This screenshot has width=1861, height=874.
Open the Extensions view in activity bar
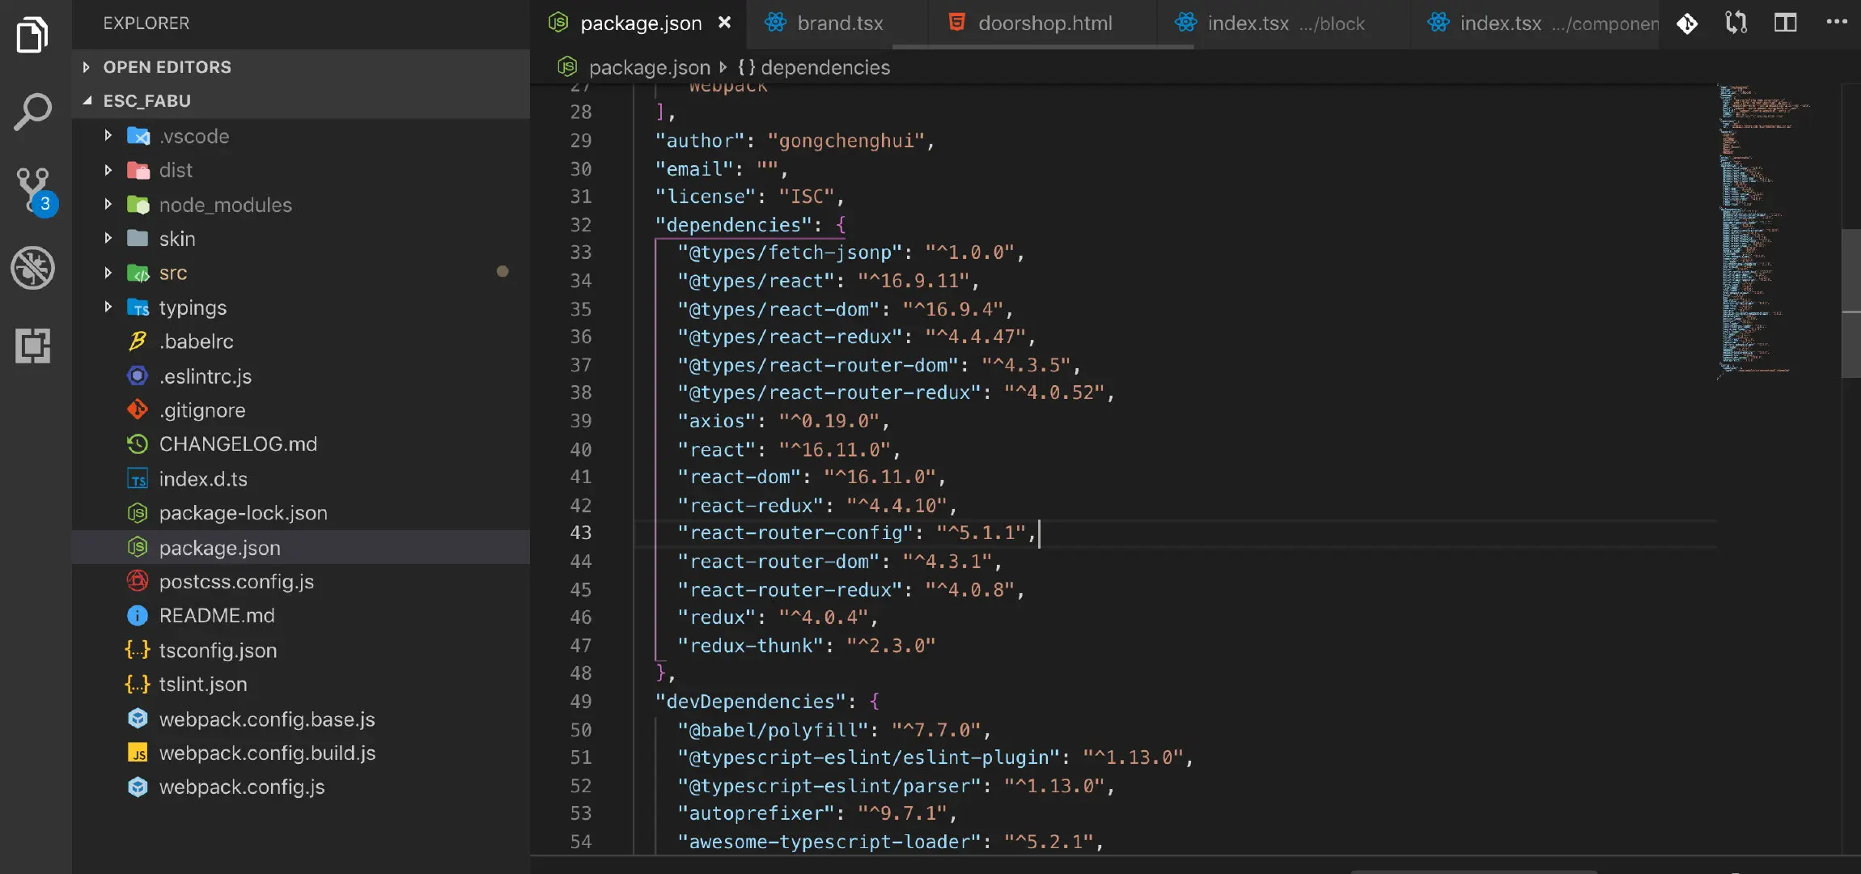coord(32,346)
